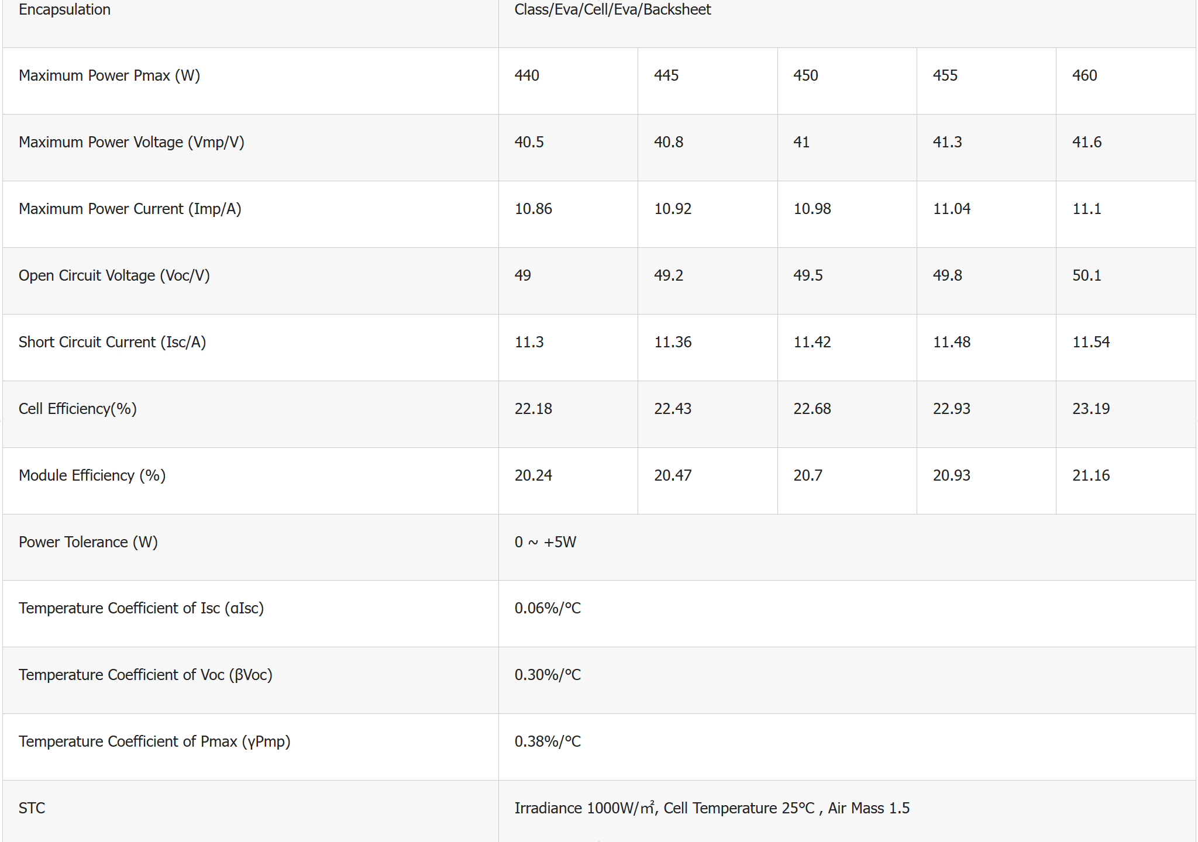Screen dimensions: 1198x842
Task: Click the 440 Maximum Power Pmax value
Action: click(x=527, y=75)
